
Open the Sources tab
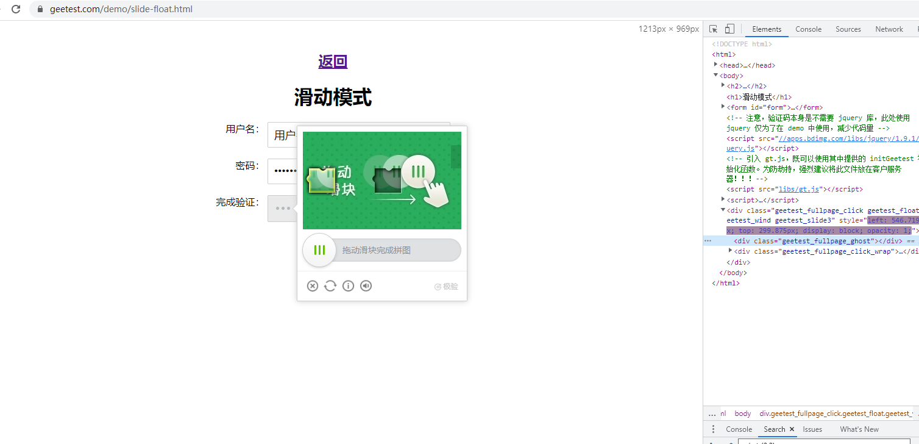pyautogui.click(x=848, y=29)
